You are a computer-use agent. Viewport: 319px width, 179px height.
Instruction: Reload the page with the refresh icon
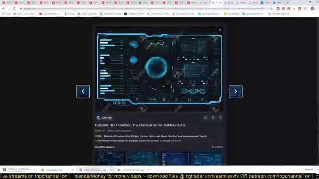click(x=14, y=9)
